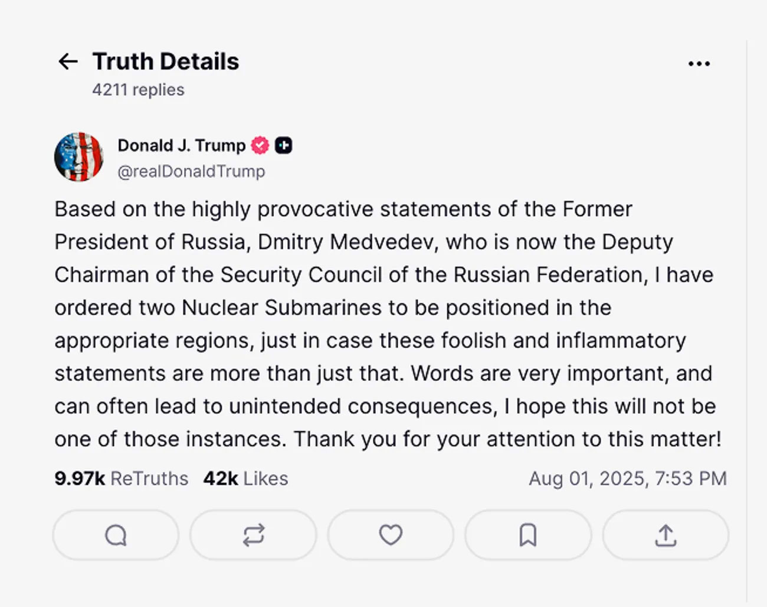Go back with the left arrow icon

point(68,61)
